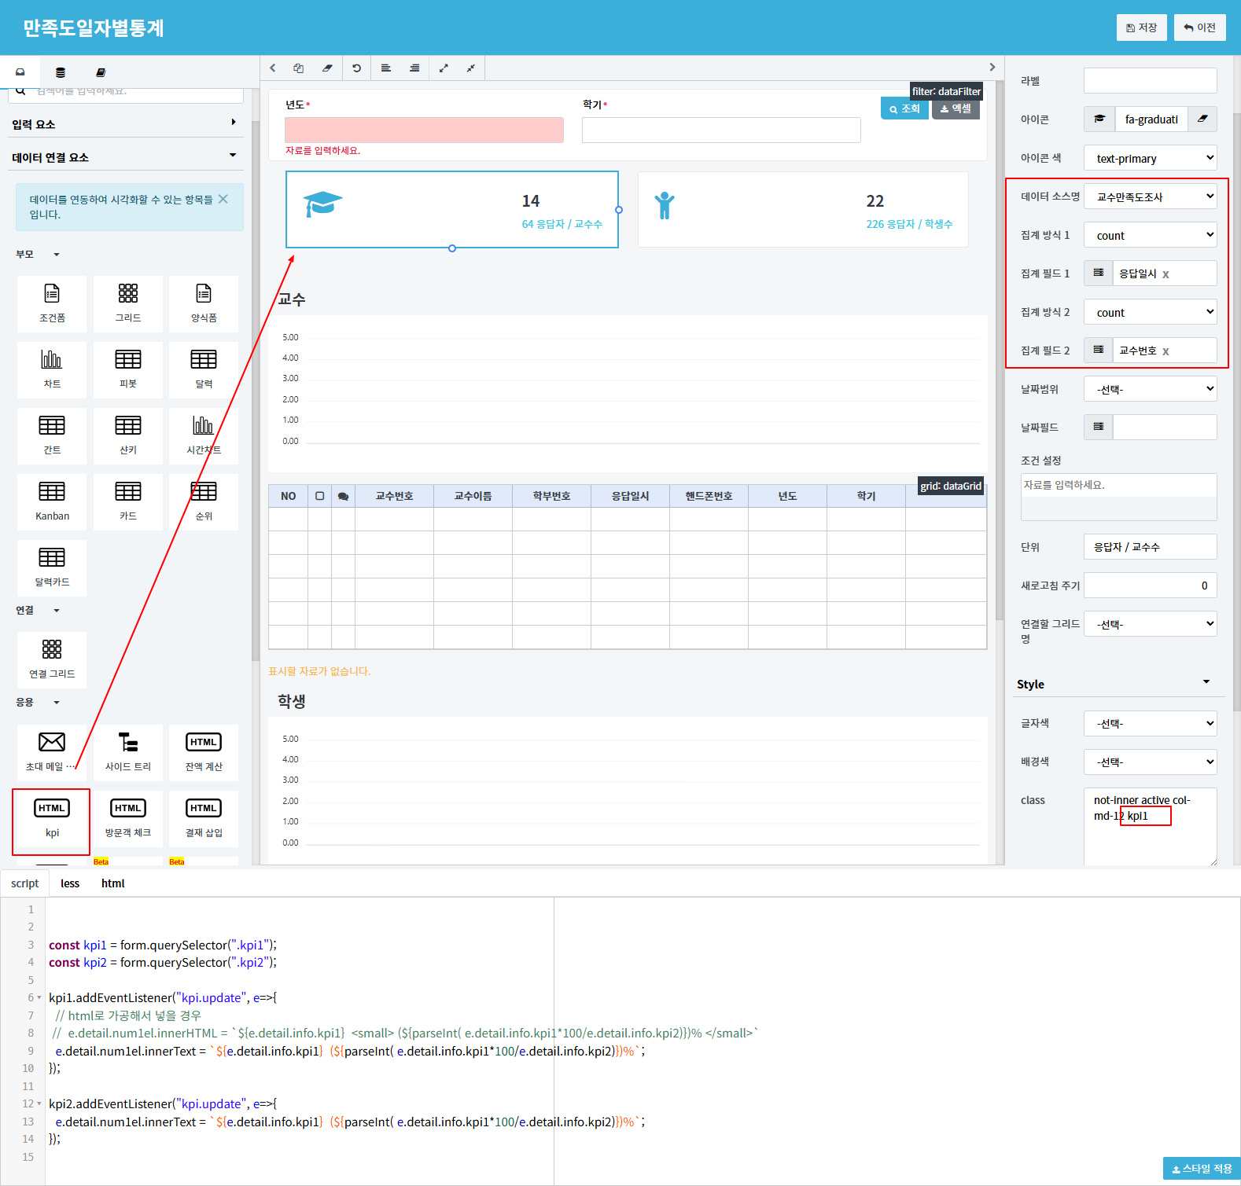Open the 아이콘 색 dropdown
The image size is (1241, 1186).
(1151, 158)
